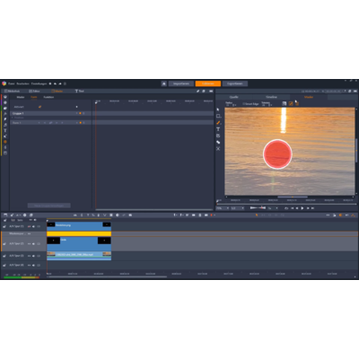
Task: Jump to end with the last transport button
Action: coord(313,208)
